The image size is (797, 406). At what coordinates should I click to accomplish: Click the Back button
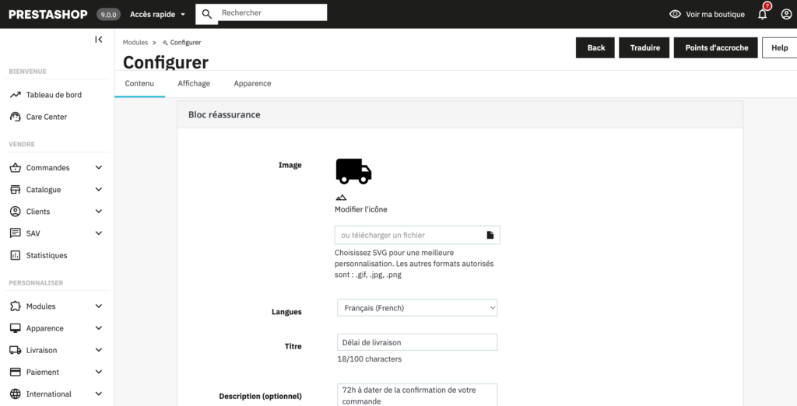click(x=595, y=47)
